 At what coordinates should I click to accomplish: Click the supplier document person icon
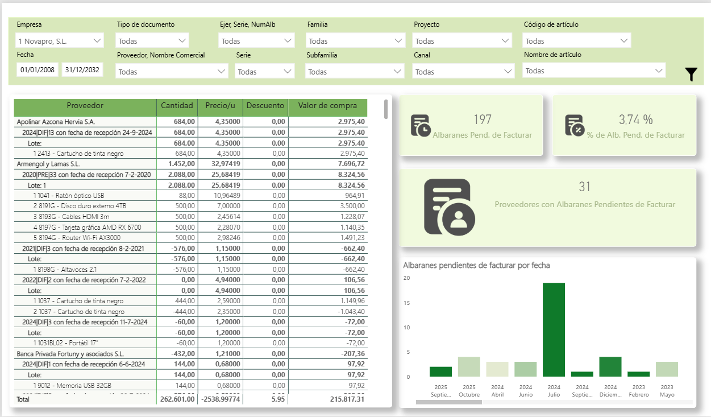(x=447, y=207)
